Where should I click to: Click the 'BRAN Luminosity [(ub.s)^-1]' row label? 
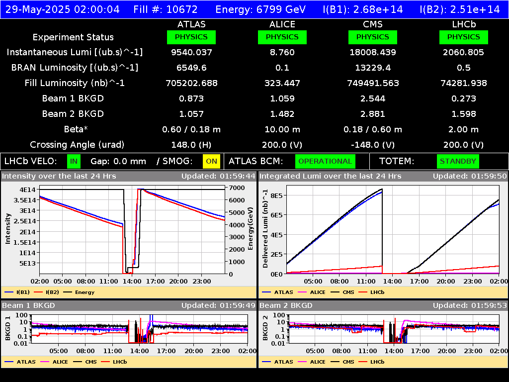tap(75, 68)
